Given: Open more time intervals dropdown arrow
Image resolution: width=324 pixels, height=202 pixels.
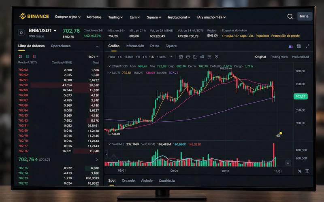Looking at the screenshot, I should click(171, 57).
